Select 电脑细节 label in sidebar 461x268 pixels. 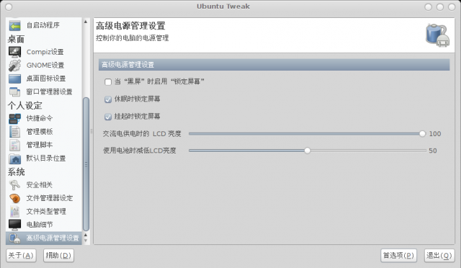(x=40, y=225)
